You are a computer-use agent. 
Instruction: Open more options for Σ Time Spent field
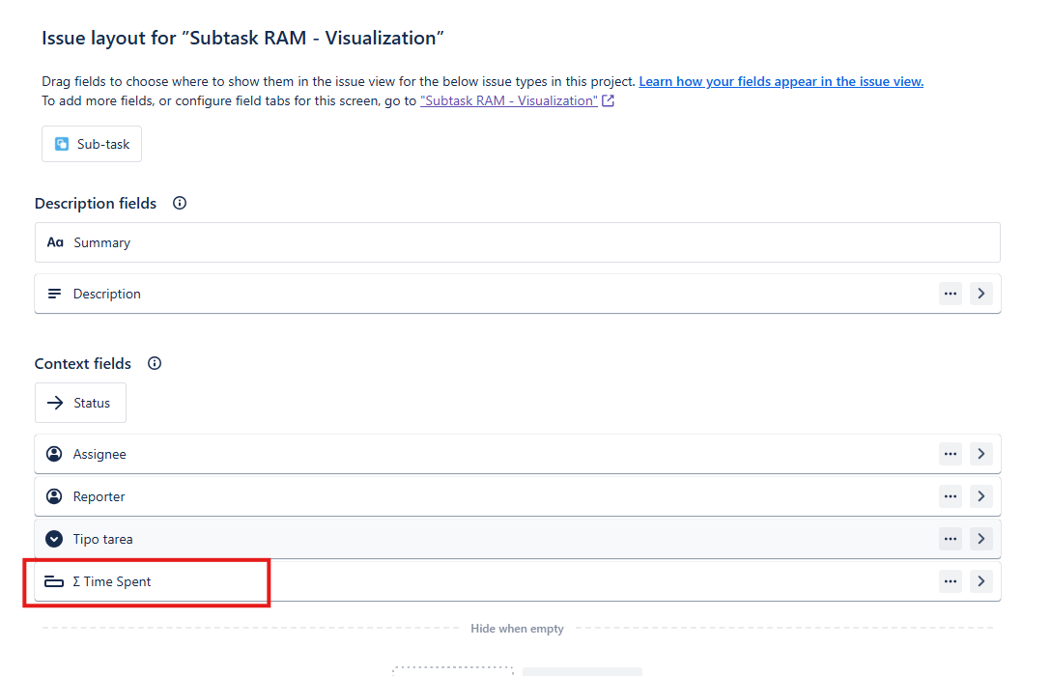[950, 581]
